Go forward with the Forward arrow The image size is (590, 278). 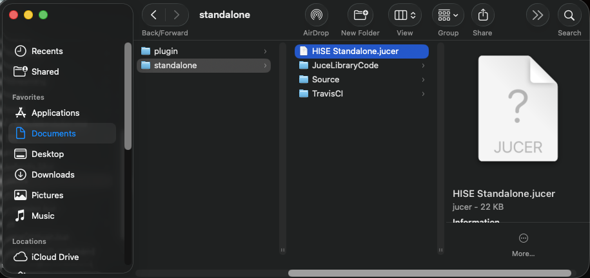point(176,15)
